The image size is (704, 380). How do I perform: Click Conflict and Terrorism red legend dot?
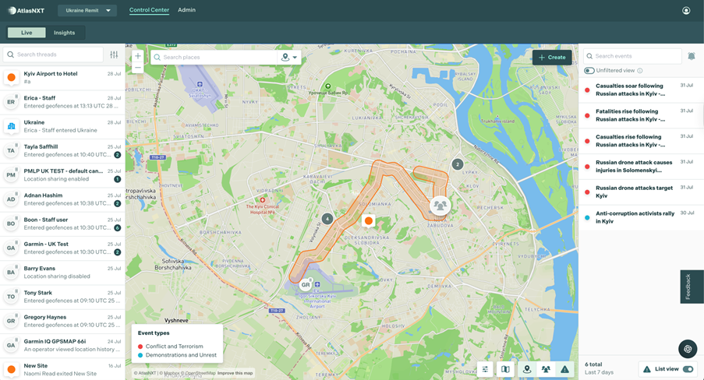pyautogui.click(x=140, y=347)
